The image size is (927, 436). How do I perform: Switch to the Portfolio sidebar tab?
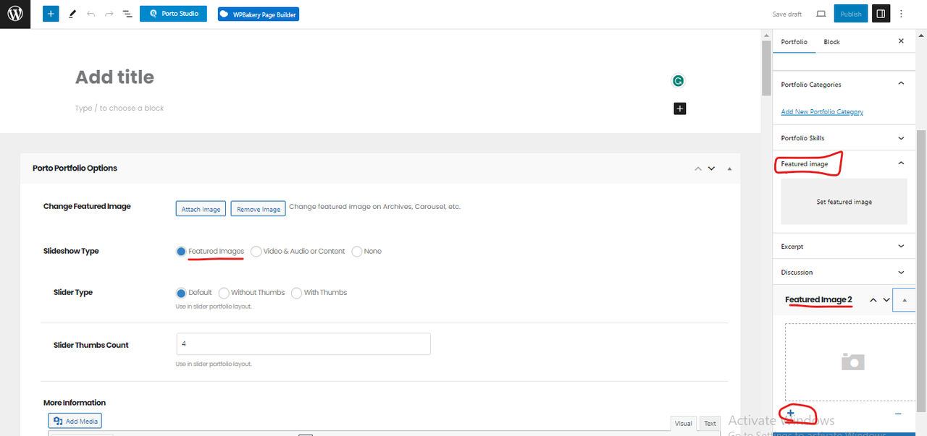pos(794,42)
